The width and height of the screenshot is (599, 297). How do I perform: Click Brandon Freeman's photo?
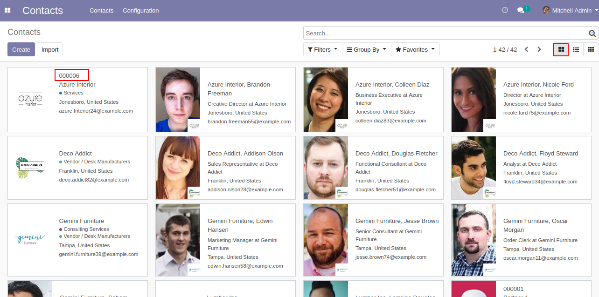click(x=178, y=100)
